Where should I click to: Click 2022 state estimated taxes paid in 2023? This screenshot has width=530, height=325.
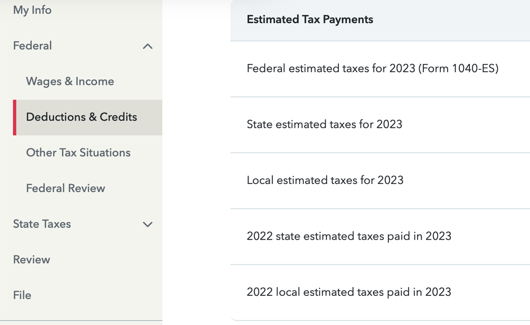click(x=349, y=236)
